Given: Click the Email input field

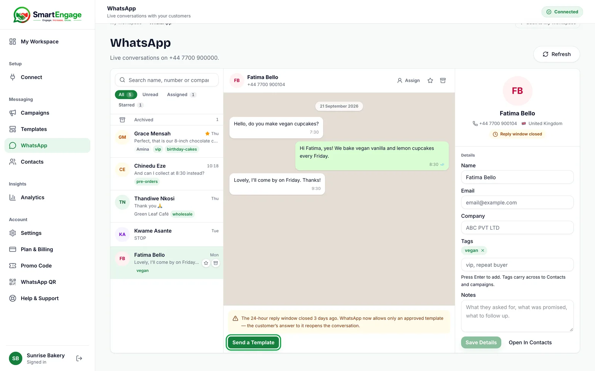Looking at the screenshot, I should click(x=517, y=203).
